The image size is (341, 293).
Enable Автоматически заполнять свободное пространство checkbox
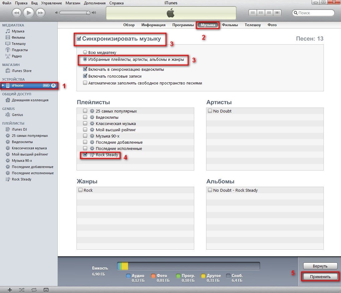pos(85,83)
